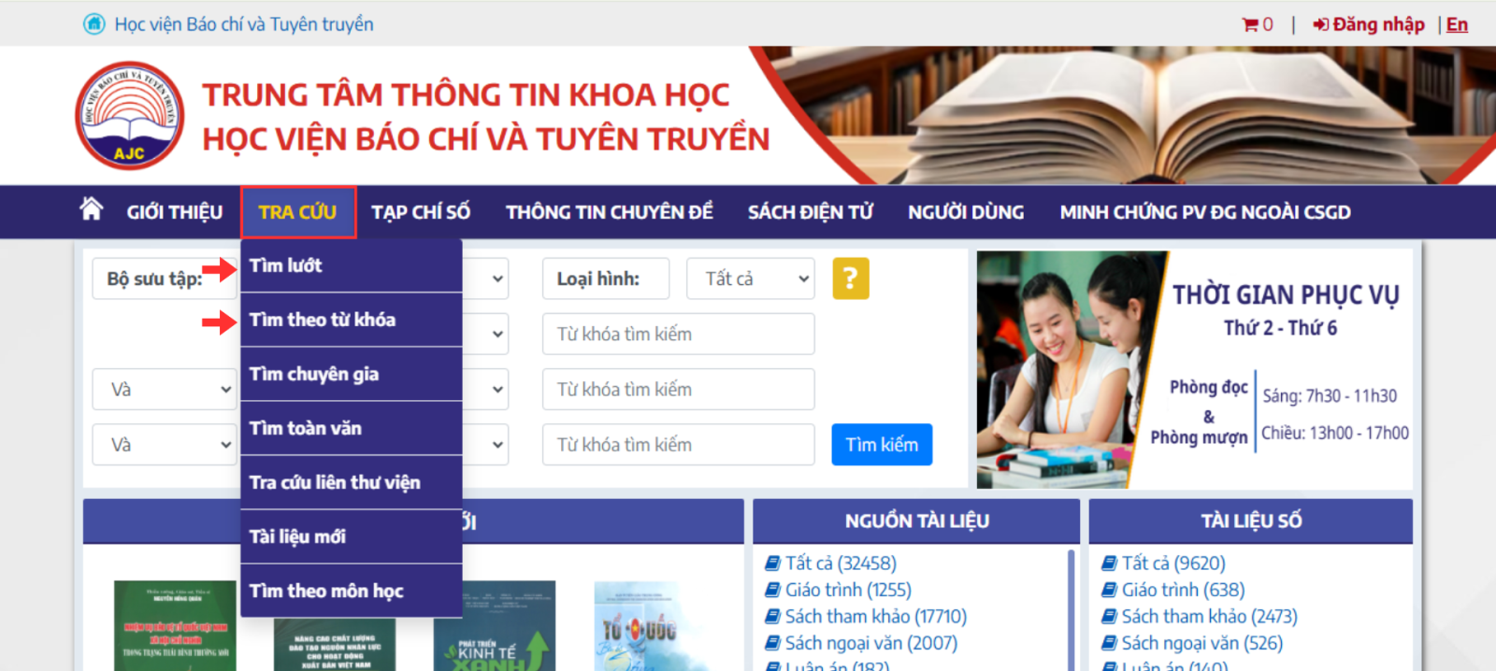Screen dimensions: 1496x671
Task: Open Tất cả (32458) resource link
Action: (x=841, y=563)
